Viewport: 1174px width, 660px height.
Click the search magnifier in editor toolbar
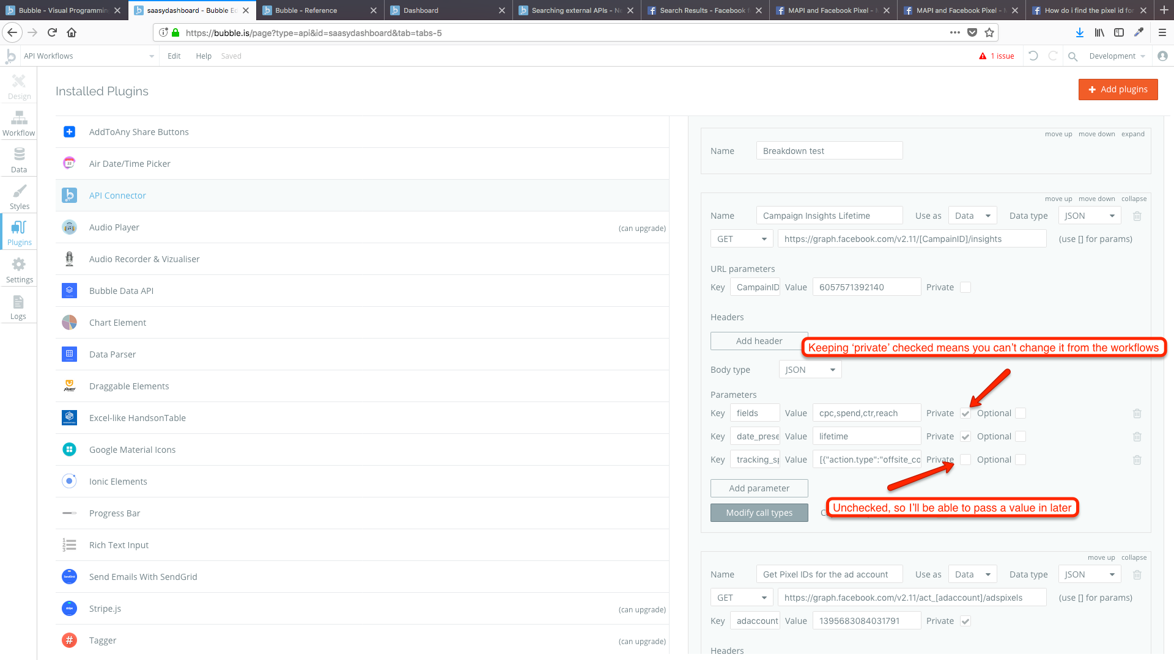[x=1072, y=56]
